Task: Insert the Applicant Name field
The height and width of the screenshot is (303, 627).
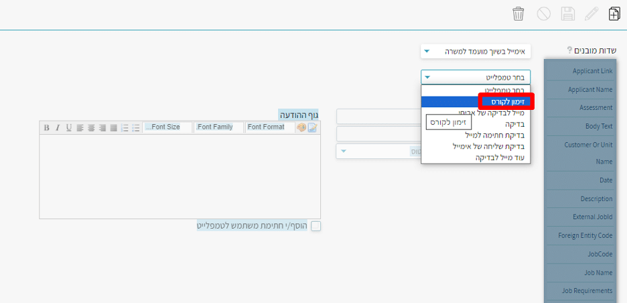Action: pos(581,89)
